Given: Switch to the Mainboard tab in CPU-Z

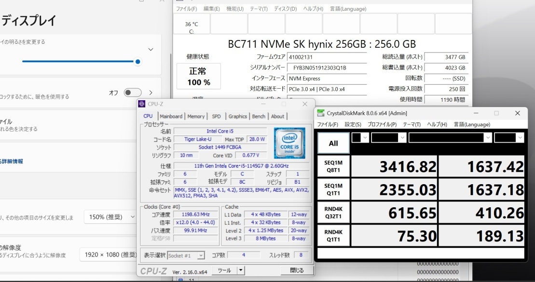Looking at the screenshot, I should [x=171, y=116].
